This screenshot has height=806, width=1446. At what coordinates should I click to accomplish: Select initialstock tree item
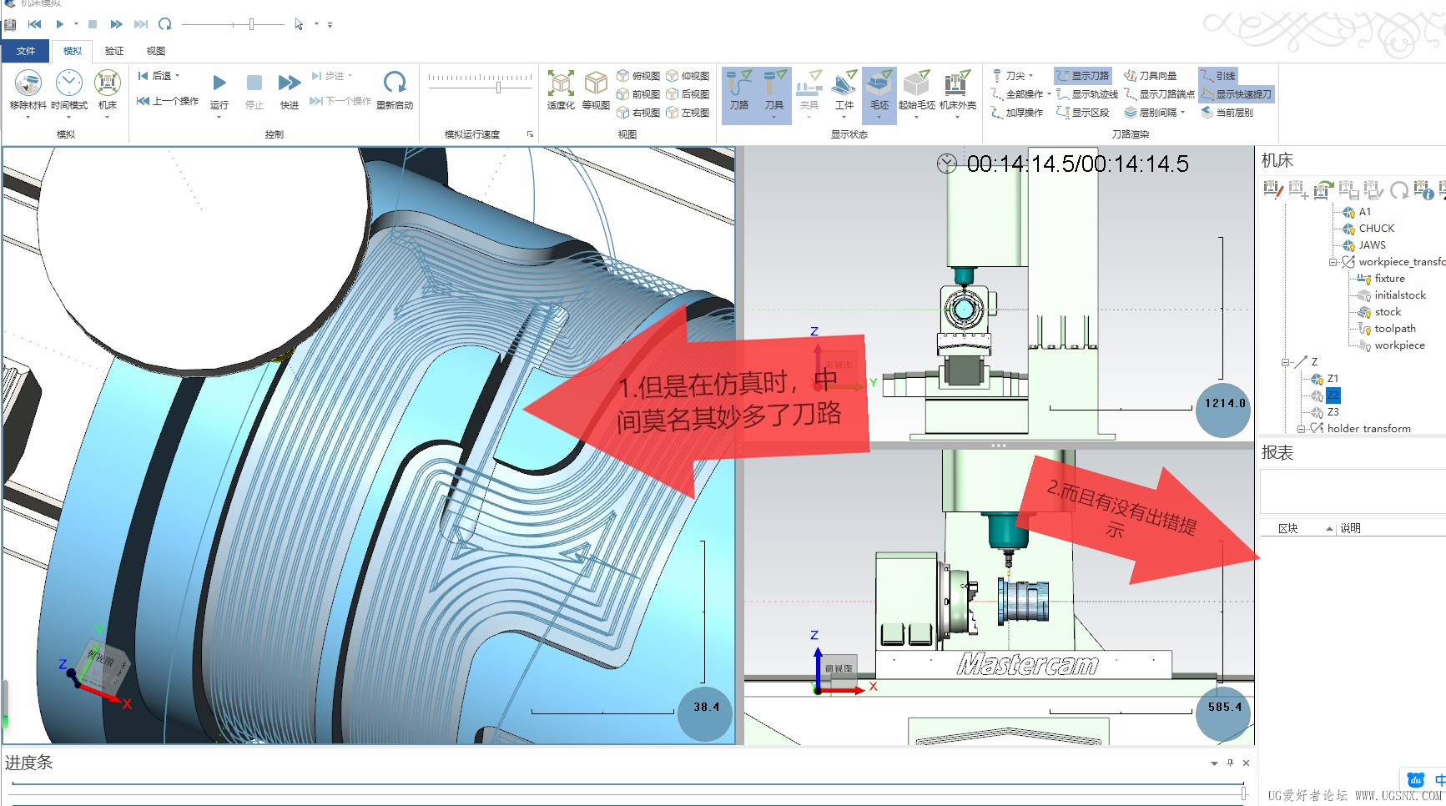[1400, 295]
